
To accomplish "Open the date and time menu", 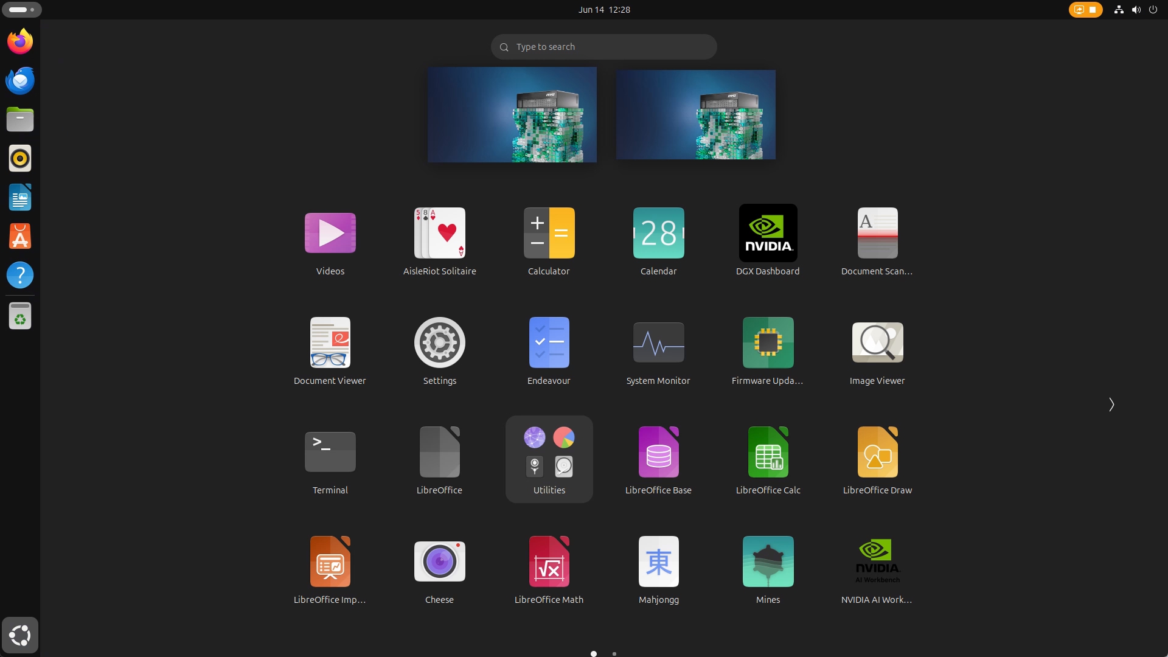I will (x=604, y=10).
